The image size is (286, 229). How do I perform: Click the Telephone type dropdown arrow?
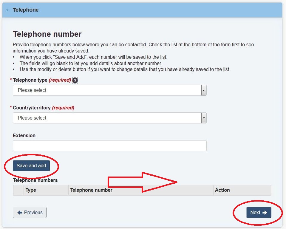click(204, 90)
